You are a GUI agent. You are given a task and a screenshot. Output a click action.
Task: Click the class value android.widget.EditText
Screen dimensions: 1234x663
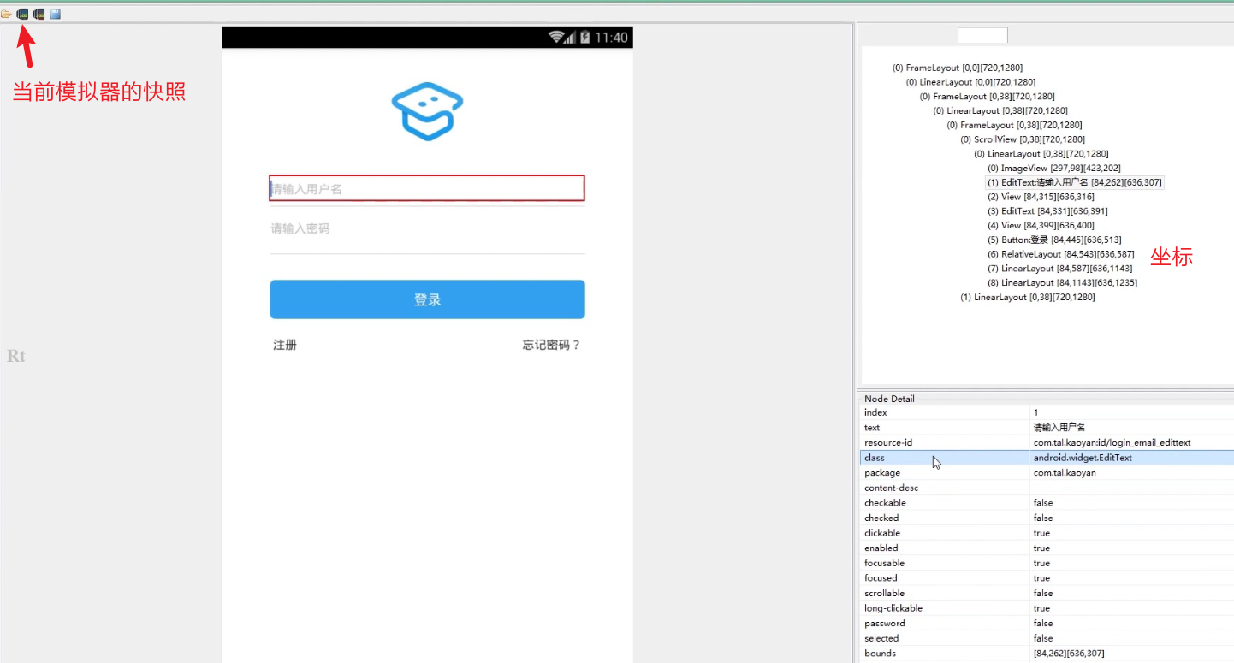coord(1083,458)
